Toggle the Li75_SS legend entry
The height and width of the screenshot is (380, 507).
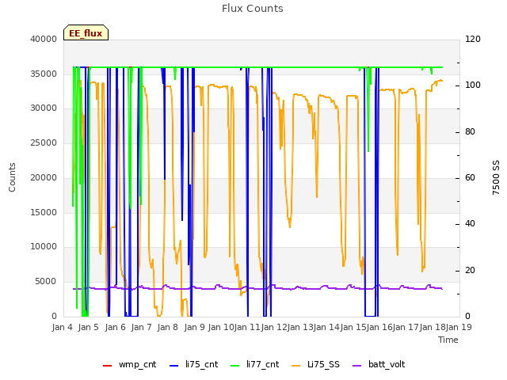tap(315, 364)
